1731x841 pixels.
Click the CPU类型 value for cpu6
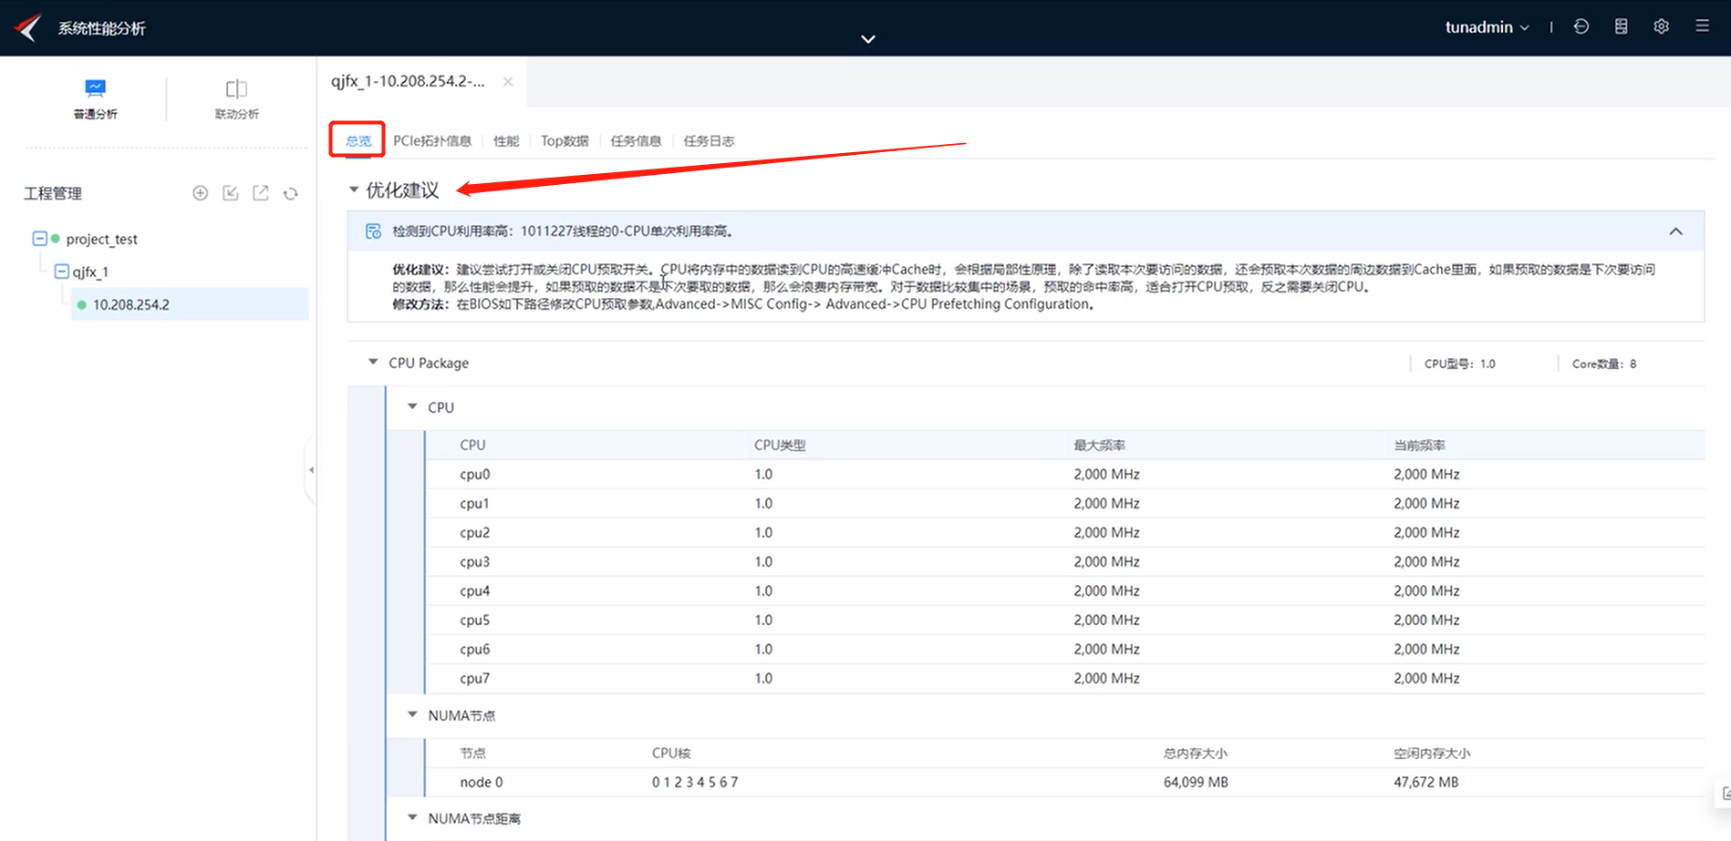coord(763,649)
